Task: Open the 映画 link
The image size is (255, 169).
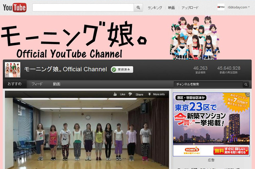Action: tap(171, 8)
